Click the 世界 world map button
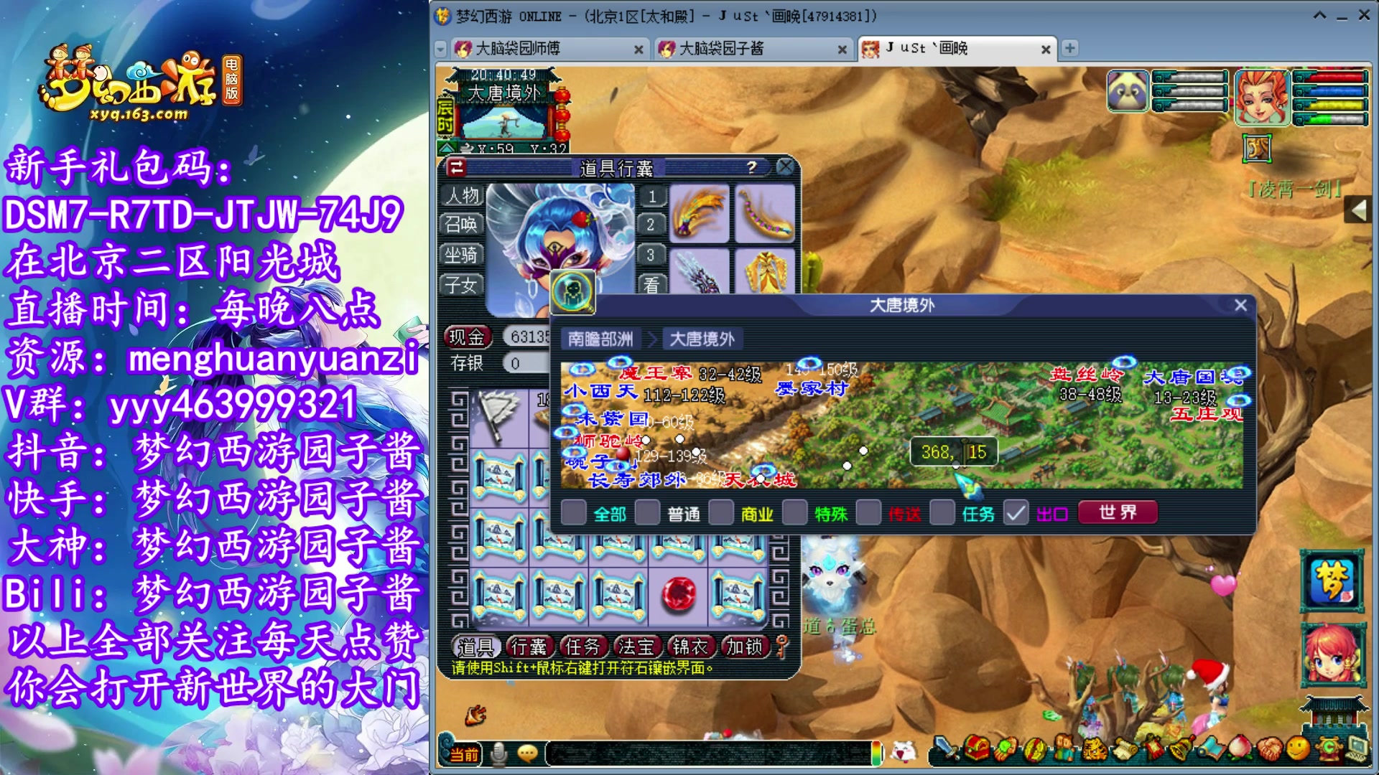Screen dimensions: 1379x775 pos(1118,512)
